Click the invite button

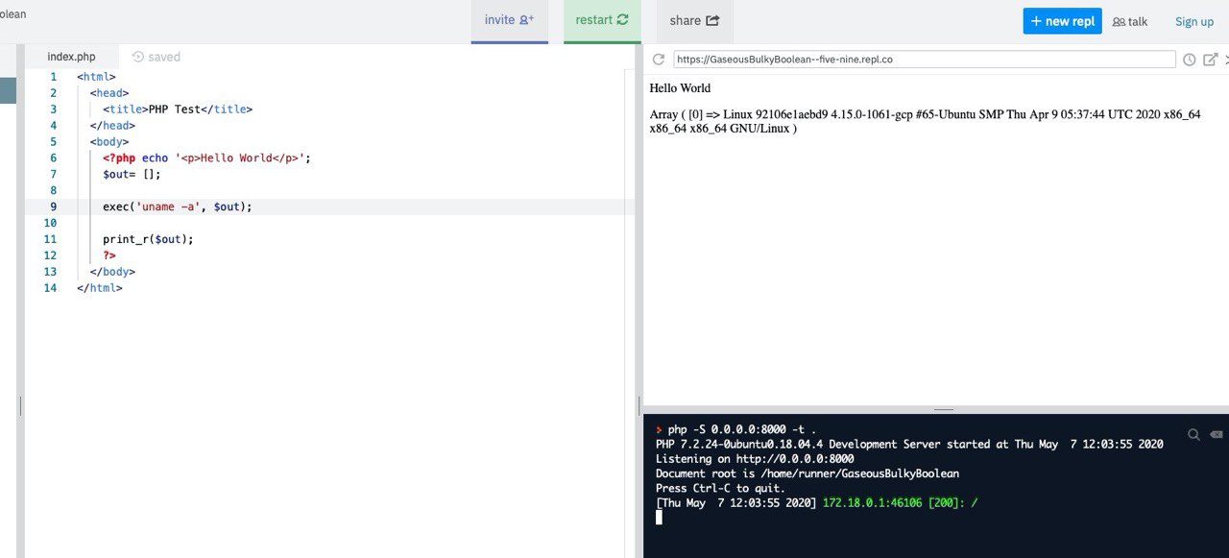tap(509, 20)
